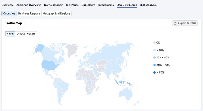Switch to the Bulk Analysis tab

[x=148, y=5]
